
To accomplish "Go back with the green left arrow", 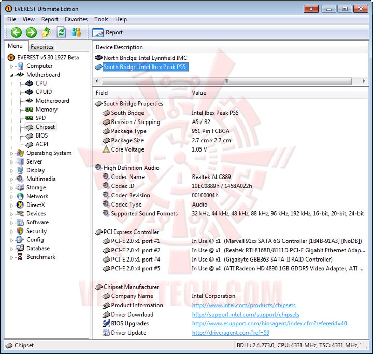I will (x=16, y=32).
